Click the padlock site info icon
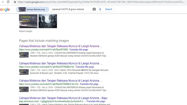Viewport: 187px width, 105px height. [x=15, y=2]
